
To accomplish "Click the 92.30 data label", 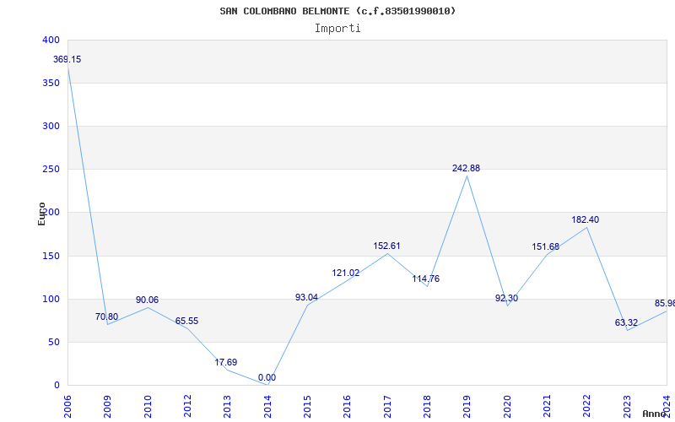I will [x=507, y=298].
